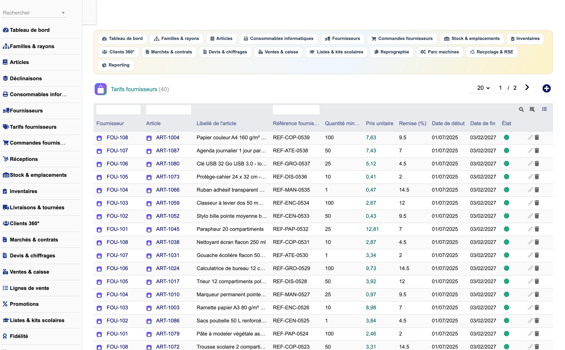
Task: Delete the ART-1087 row with trash icon
Action: click(537, 151)
